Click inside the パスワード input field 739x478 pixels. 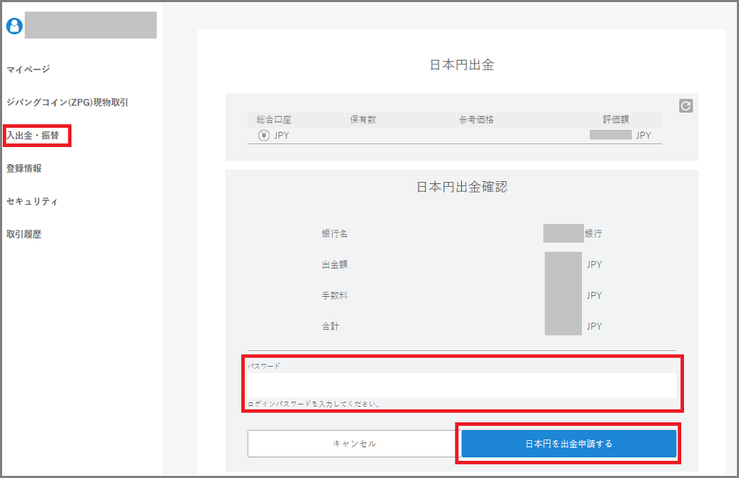coord(462,385)
